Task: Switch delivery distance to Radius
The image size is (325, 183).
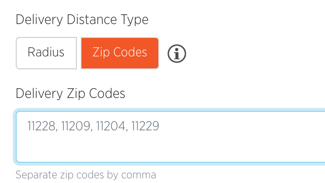Action: tap(46, 53)
